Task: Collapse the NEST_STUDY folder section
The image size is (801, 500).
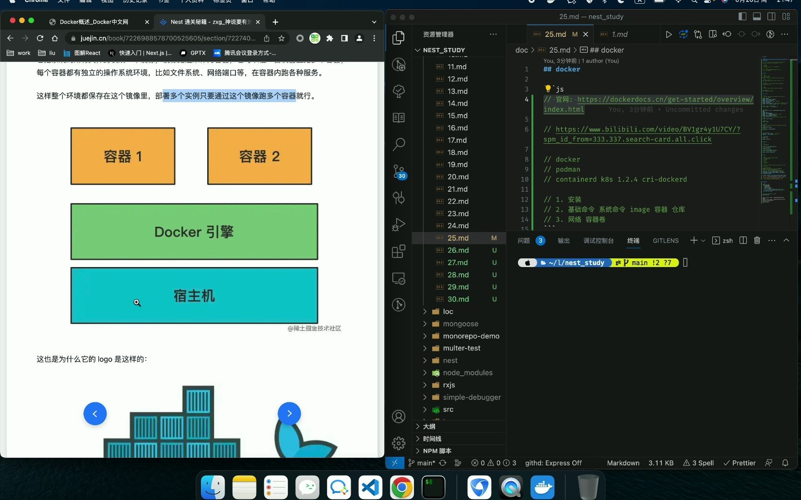Action: pos(444,50)
